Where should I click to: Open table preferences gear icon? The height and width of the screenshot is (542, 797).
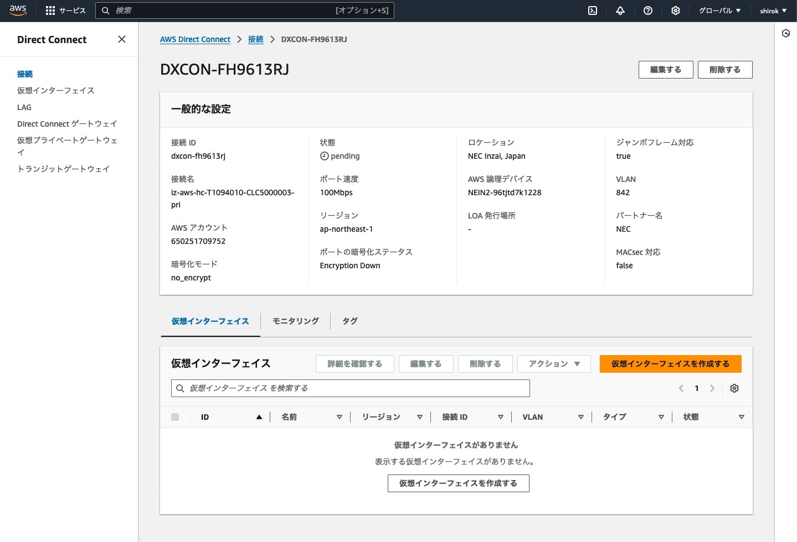[x=734, y=388]
